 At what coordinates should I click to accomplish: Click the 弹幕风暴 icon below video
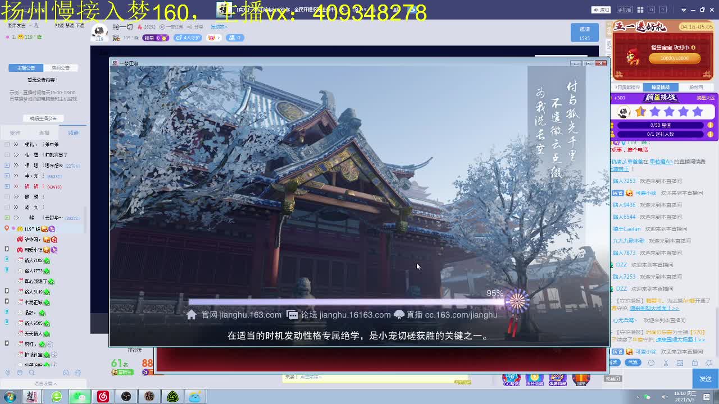[x=557, y=380]
